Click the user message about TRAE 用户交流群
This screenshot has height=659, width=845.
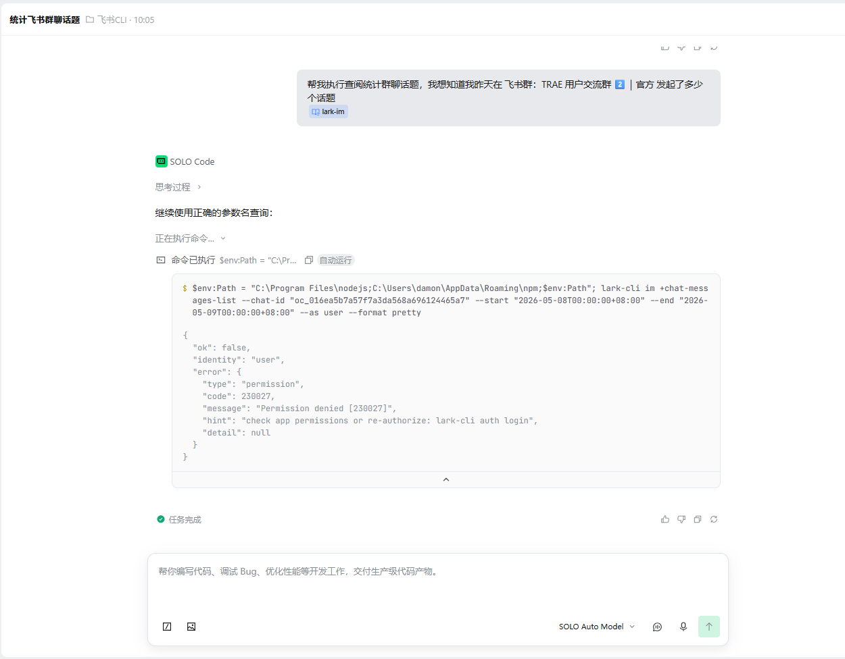508,98
